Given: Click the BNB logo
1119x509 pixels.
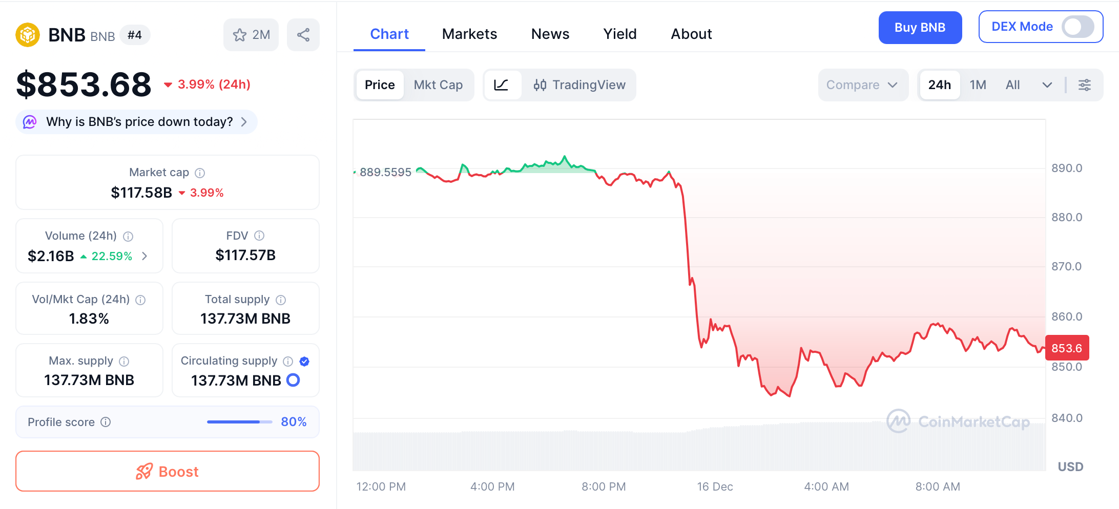Looking at the screenshot, I should coord(28,35).
